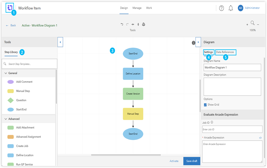Image resolution: width=267 pixels, height=168 pixels.
Task: Click the distribute horizontally icon
Action: tap(133, 24)
